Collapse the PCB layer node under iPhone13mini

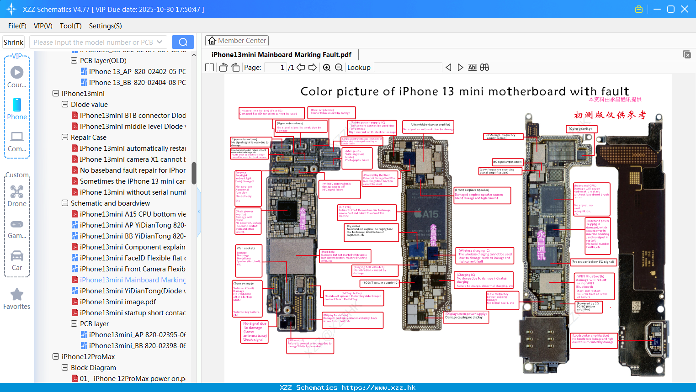click(74, 323)
